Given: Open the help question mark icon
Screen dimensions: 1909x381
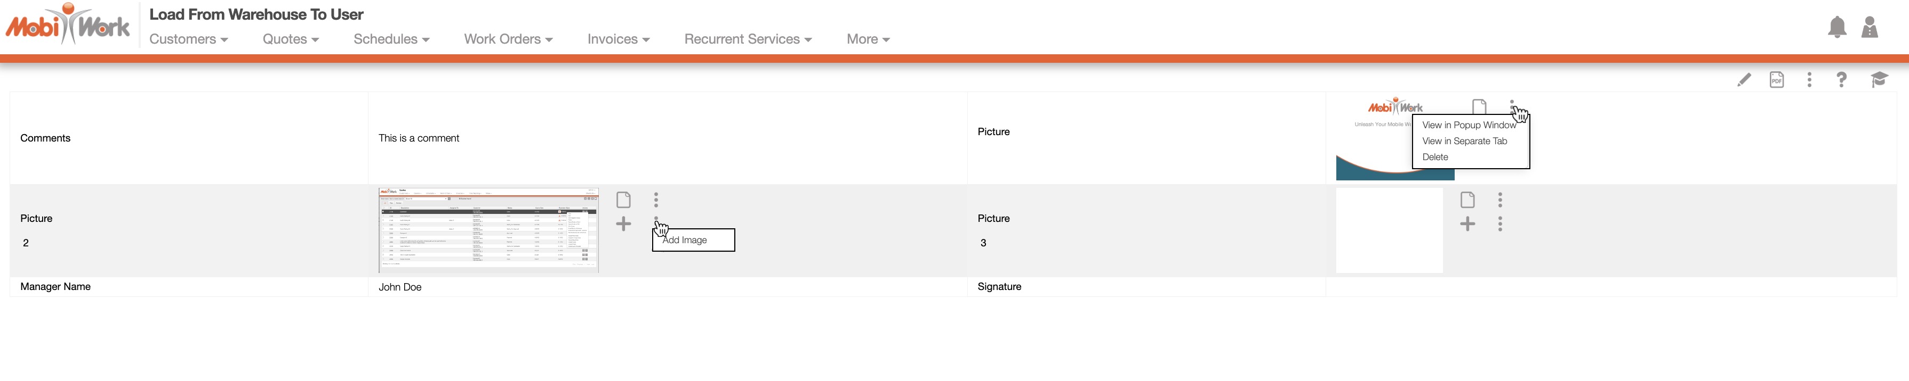Looking at the screenshot, I should 1841,80.
